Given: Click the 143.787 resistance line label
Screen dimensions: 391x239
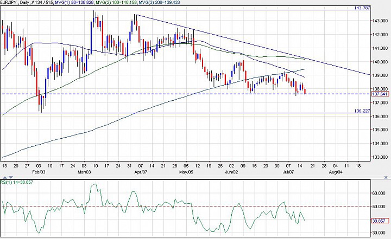Looking at the screenshot, I should click(x=362, y=8).
